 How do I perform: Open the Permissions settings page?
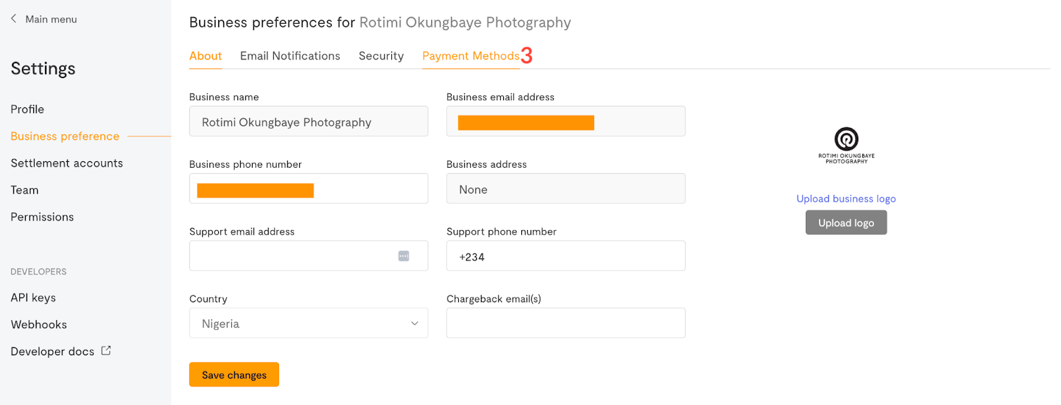tap(42, 217)
